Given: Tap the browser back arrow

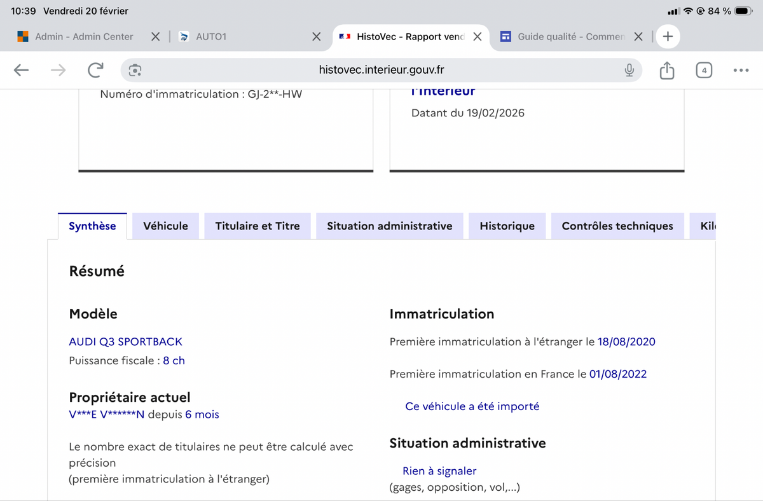Looking at the screenshot, I should (22, 71).
